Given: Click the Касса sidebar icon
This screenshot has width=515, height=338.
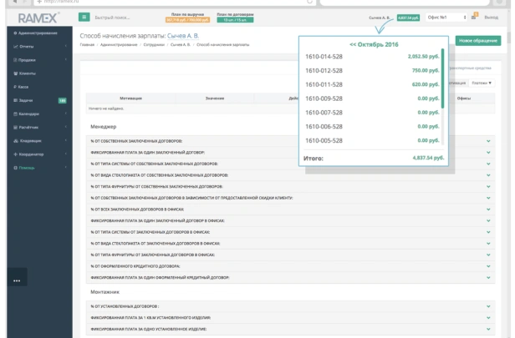Looking at the screenshot, I should point(15,87).
